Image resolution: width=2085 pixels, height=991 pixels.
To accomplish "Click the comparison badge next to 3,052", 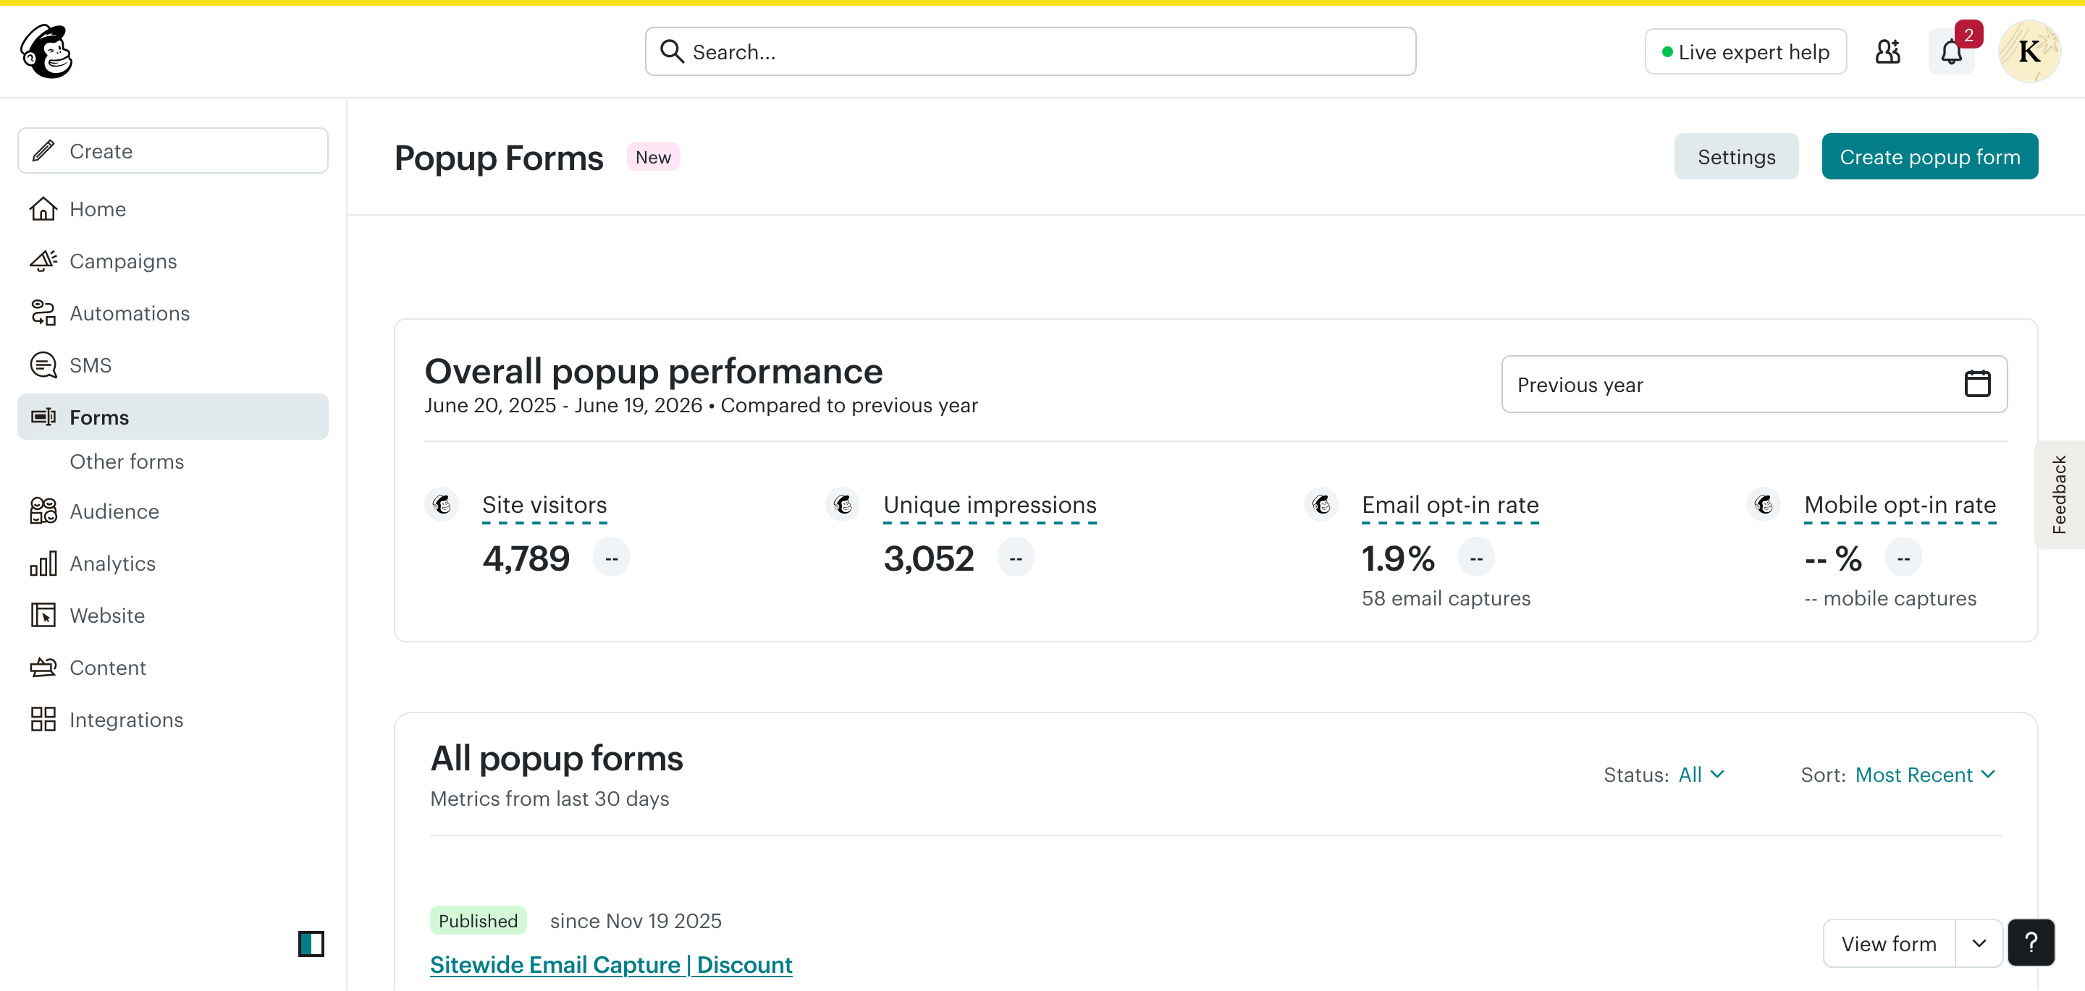I will pyautogui.click(x=1015, y=558).
